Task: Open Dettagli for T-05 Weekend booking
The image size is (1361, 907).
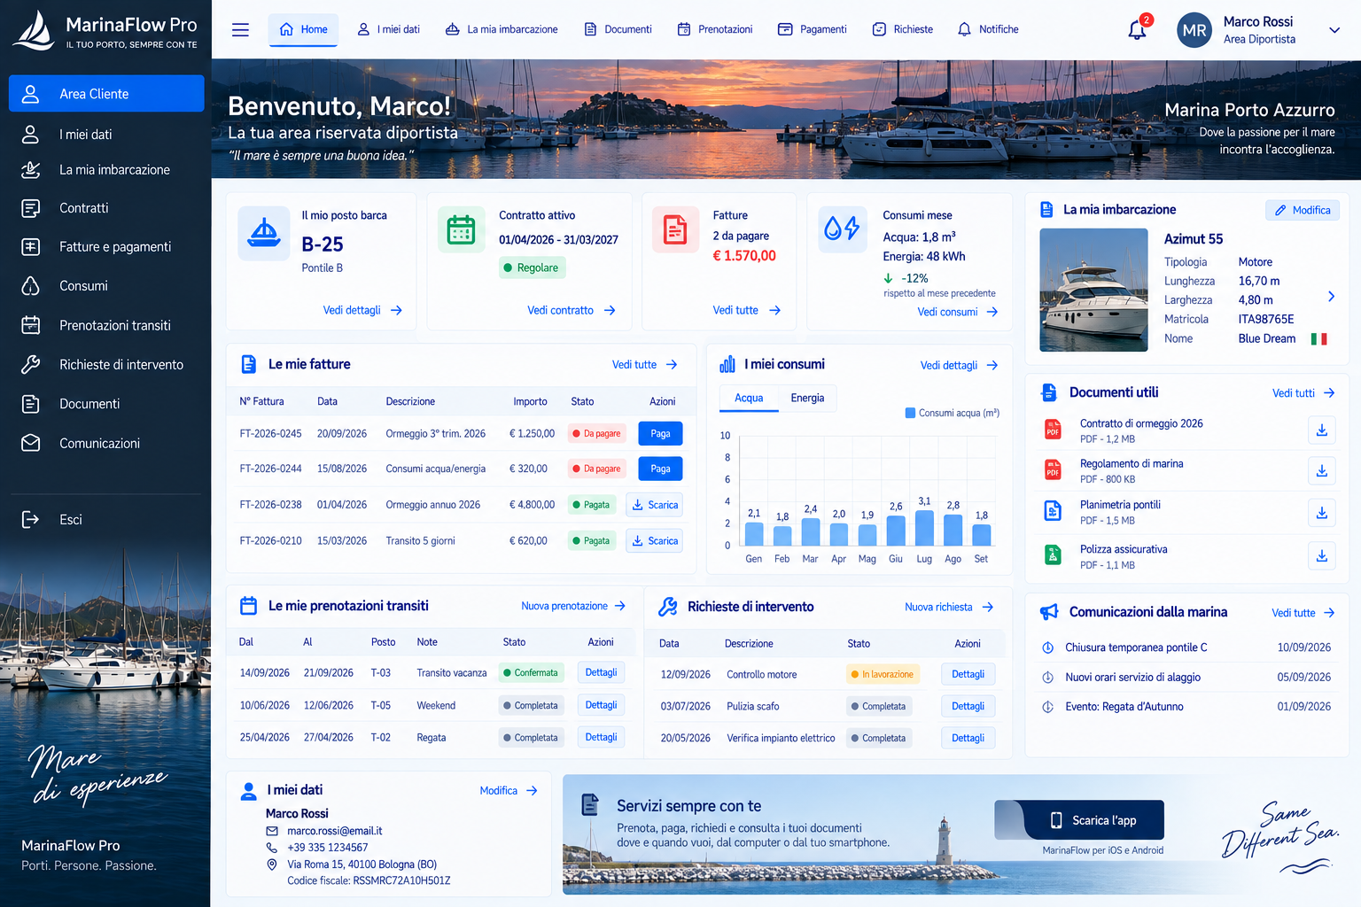Action: 601,705
